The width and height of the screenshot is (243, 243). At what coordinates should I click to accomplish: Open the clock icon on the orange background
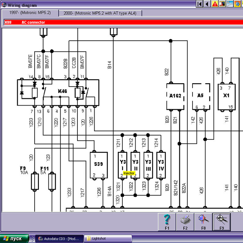pyautogui.click(x=237, y=4)
